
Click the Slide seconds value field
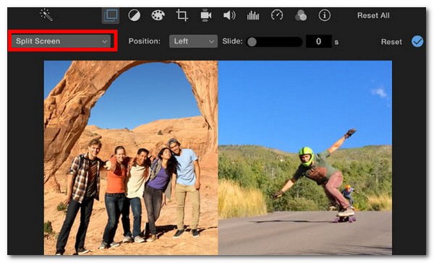(x=318, y=41)
